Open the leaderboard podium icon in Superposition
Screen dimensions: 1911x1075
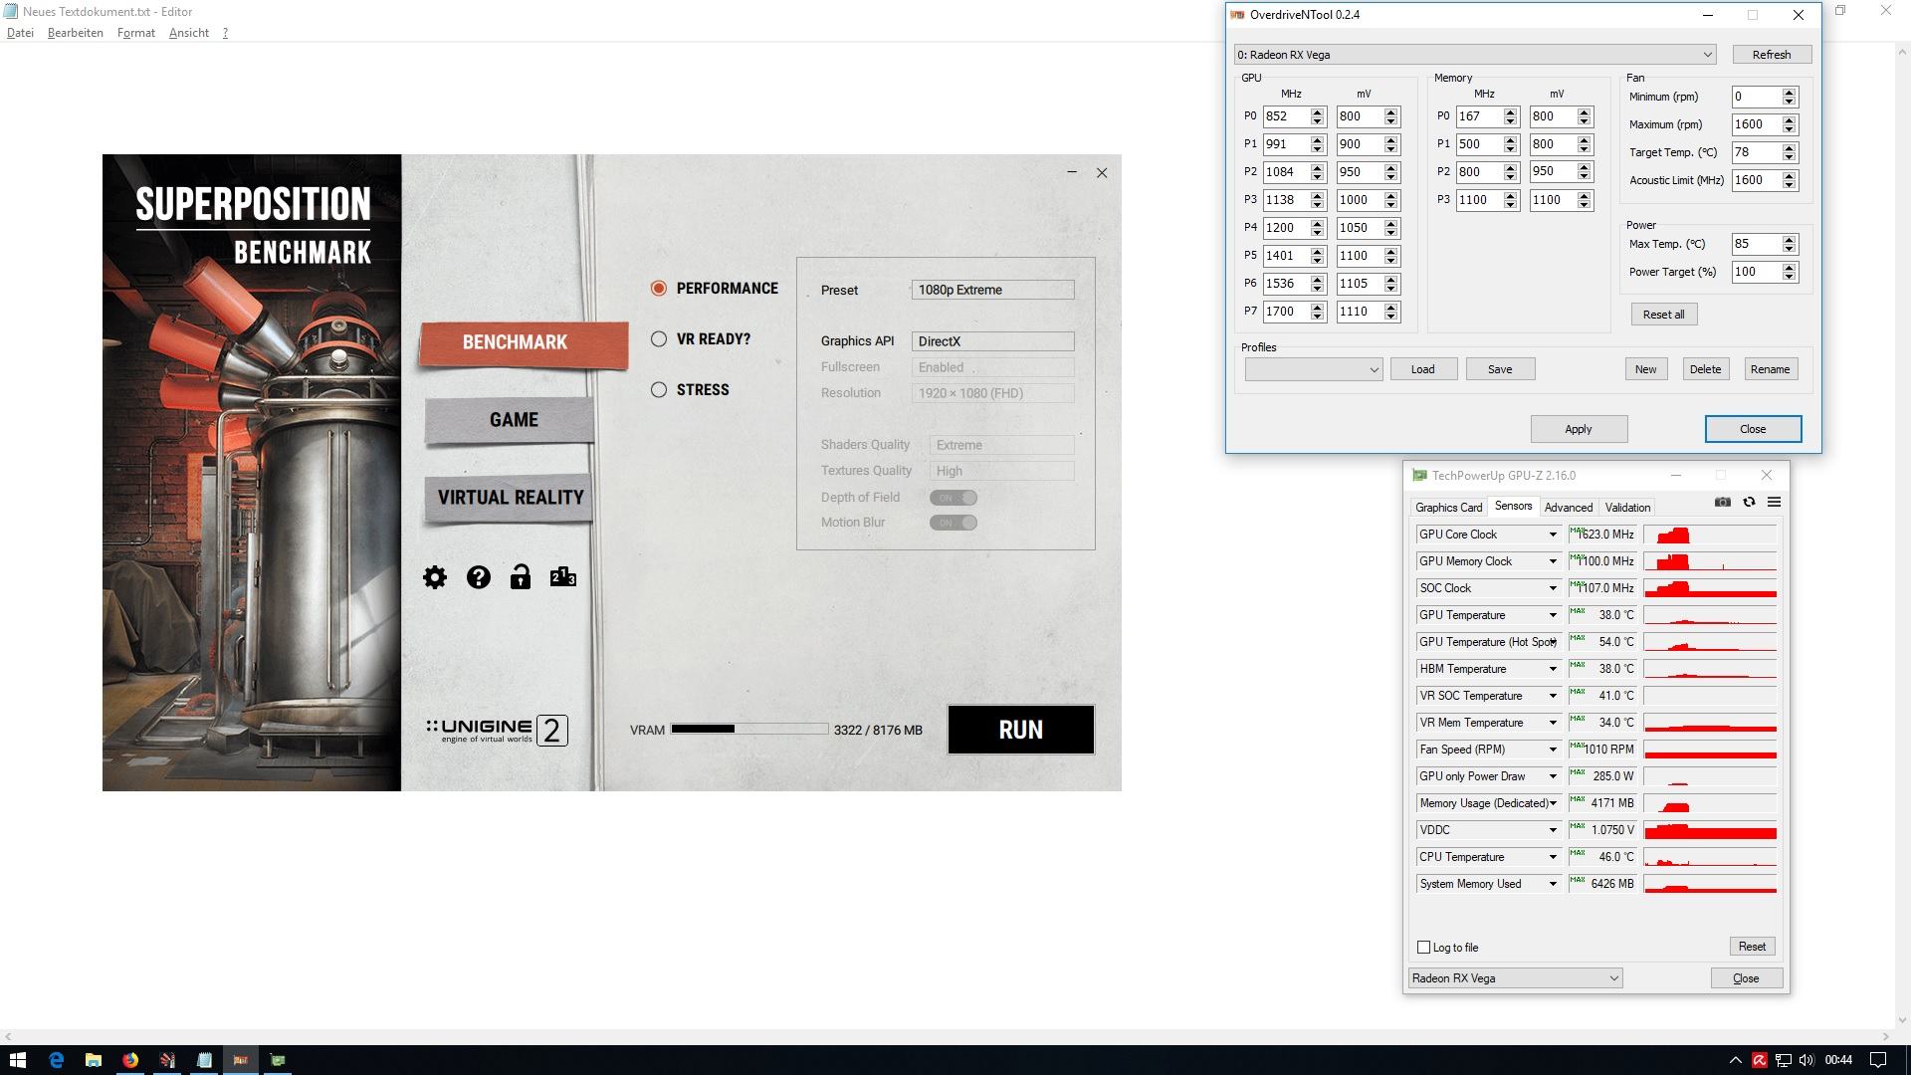click(563, 576)
